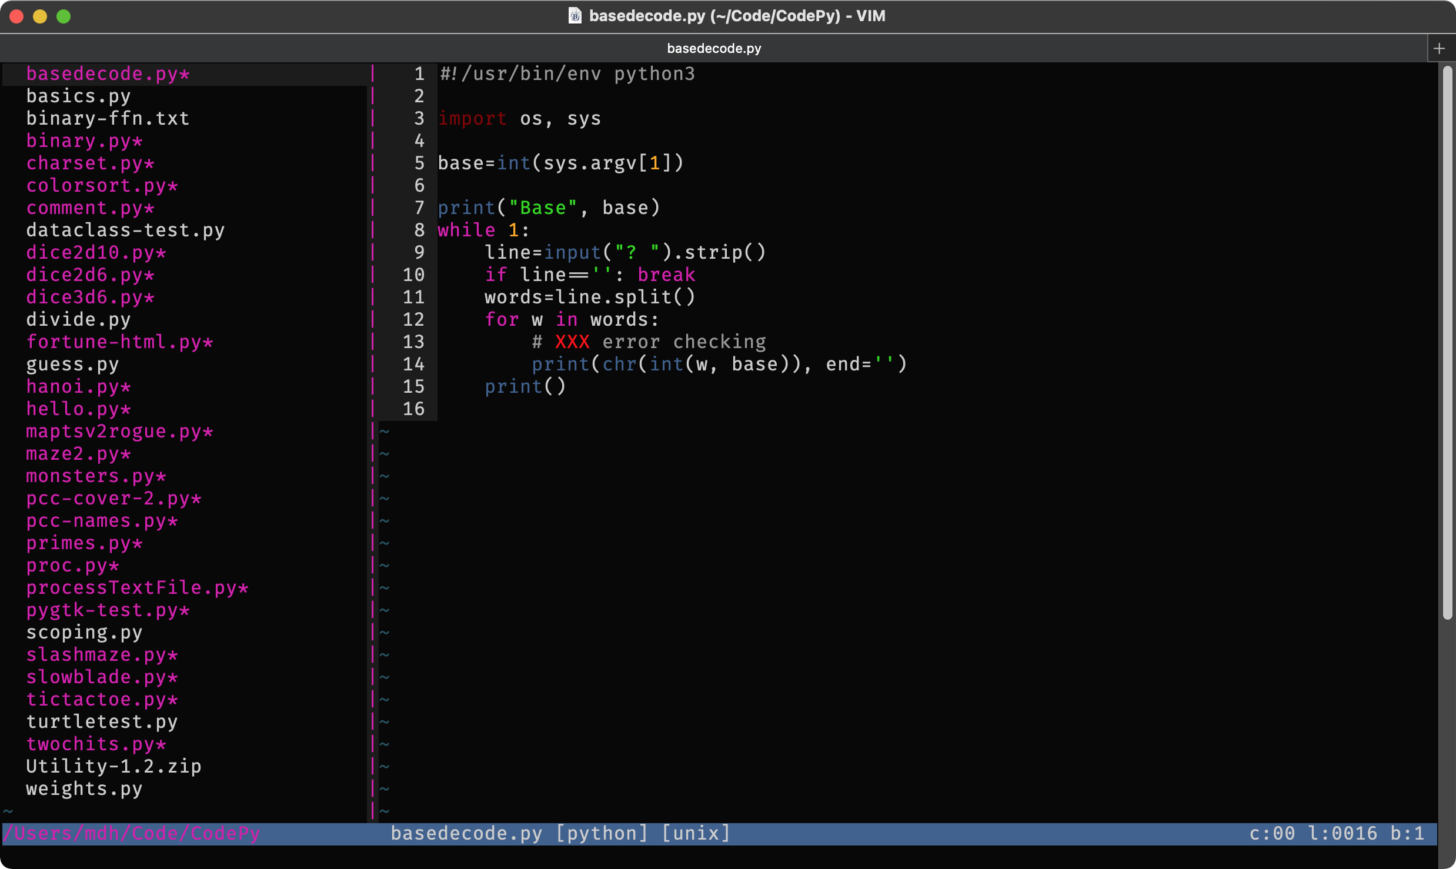Click line number 16 in gutter
The image size is (1456, 869).
point(413,409)
